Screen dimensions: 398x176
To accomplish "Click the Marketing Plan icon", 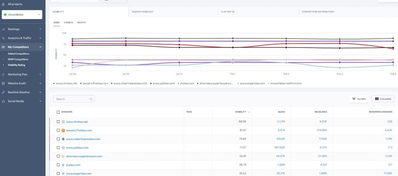I will coord(3,75).
